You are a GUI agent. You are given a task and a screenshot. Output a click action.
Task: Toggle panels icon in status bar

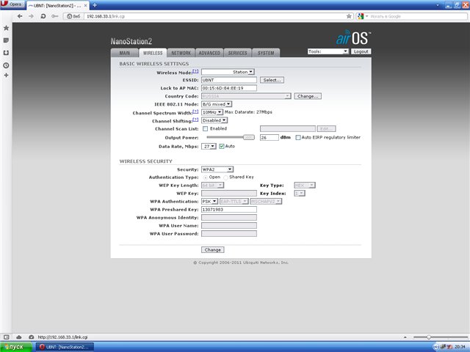[x=7, y=337]
